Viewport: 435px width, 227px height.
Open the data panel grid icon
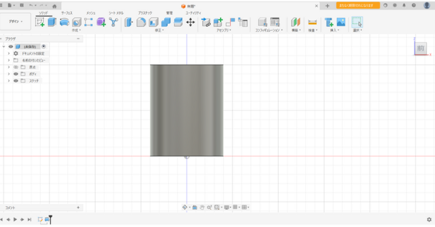pos(1,5)
